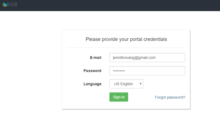Click the Password field label

pos(92,71)
